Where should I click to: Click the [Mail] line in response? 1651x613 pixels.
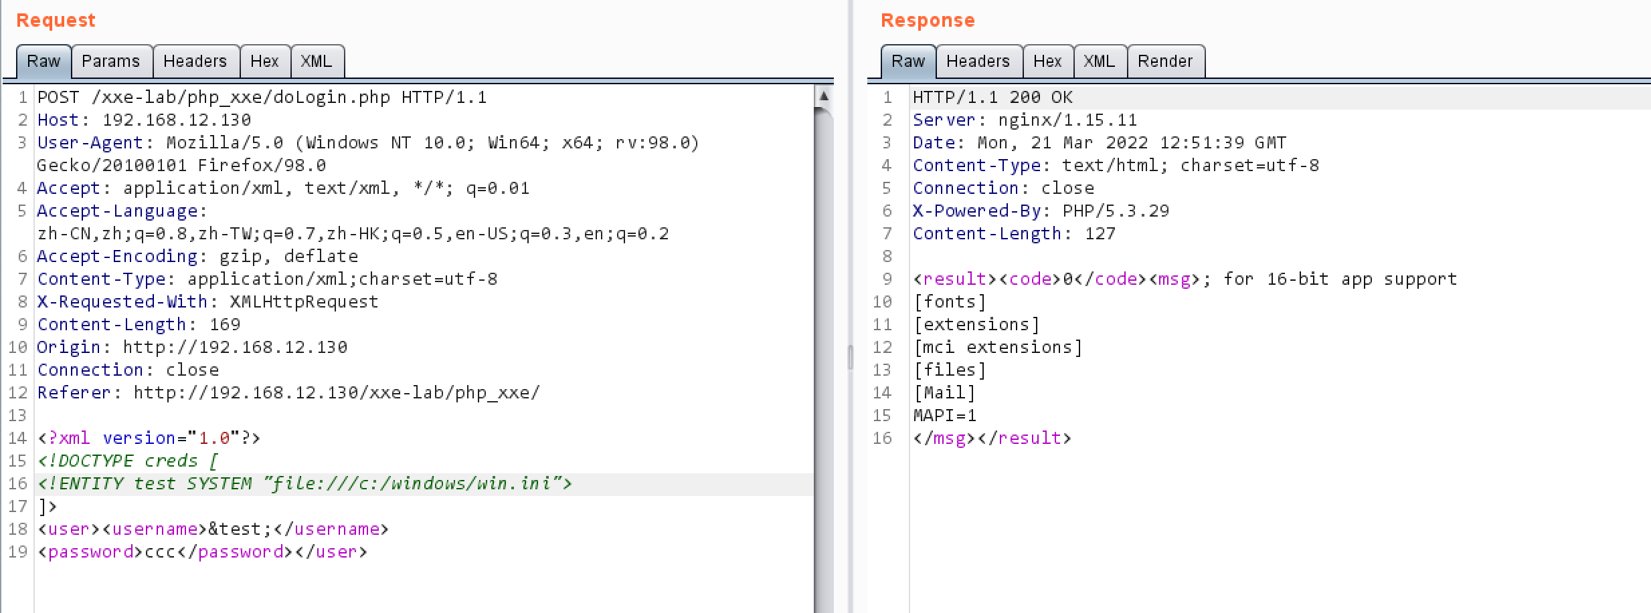[x=944, y=393]
